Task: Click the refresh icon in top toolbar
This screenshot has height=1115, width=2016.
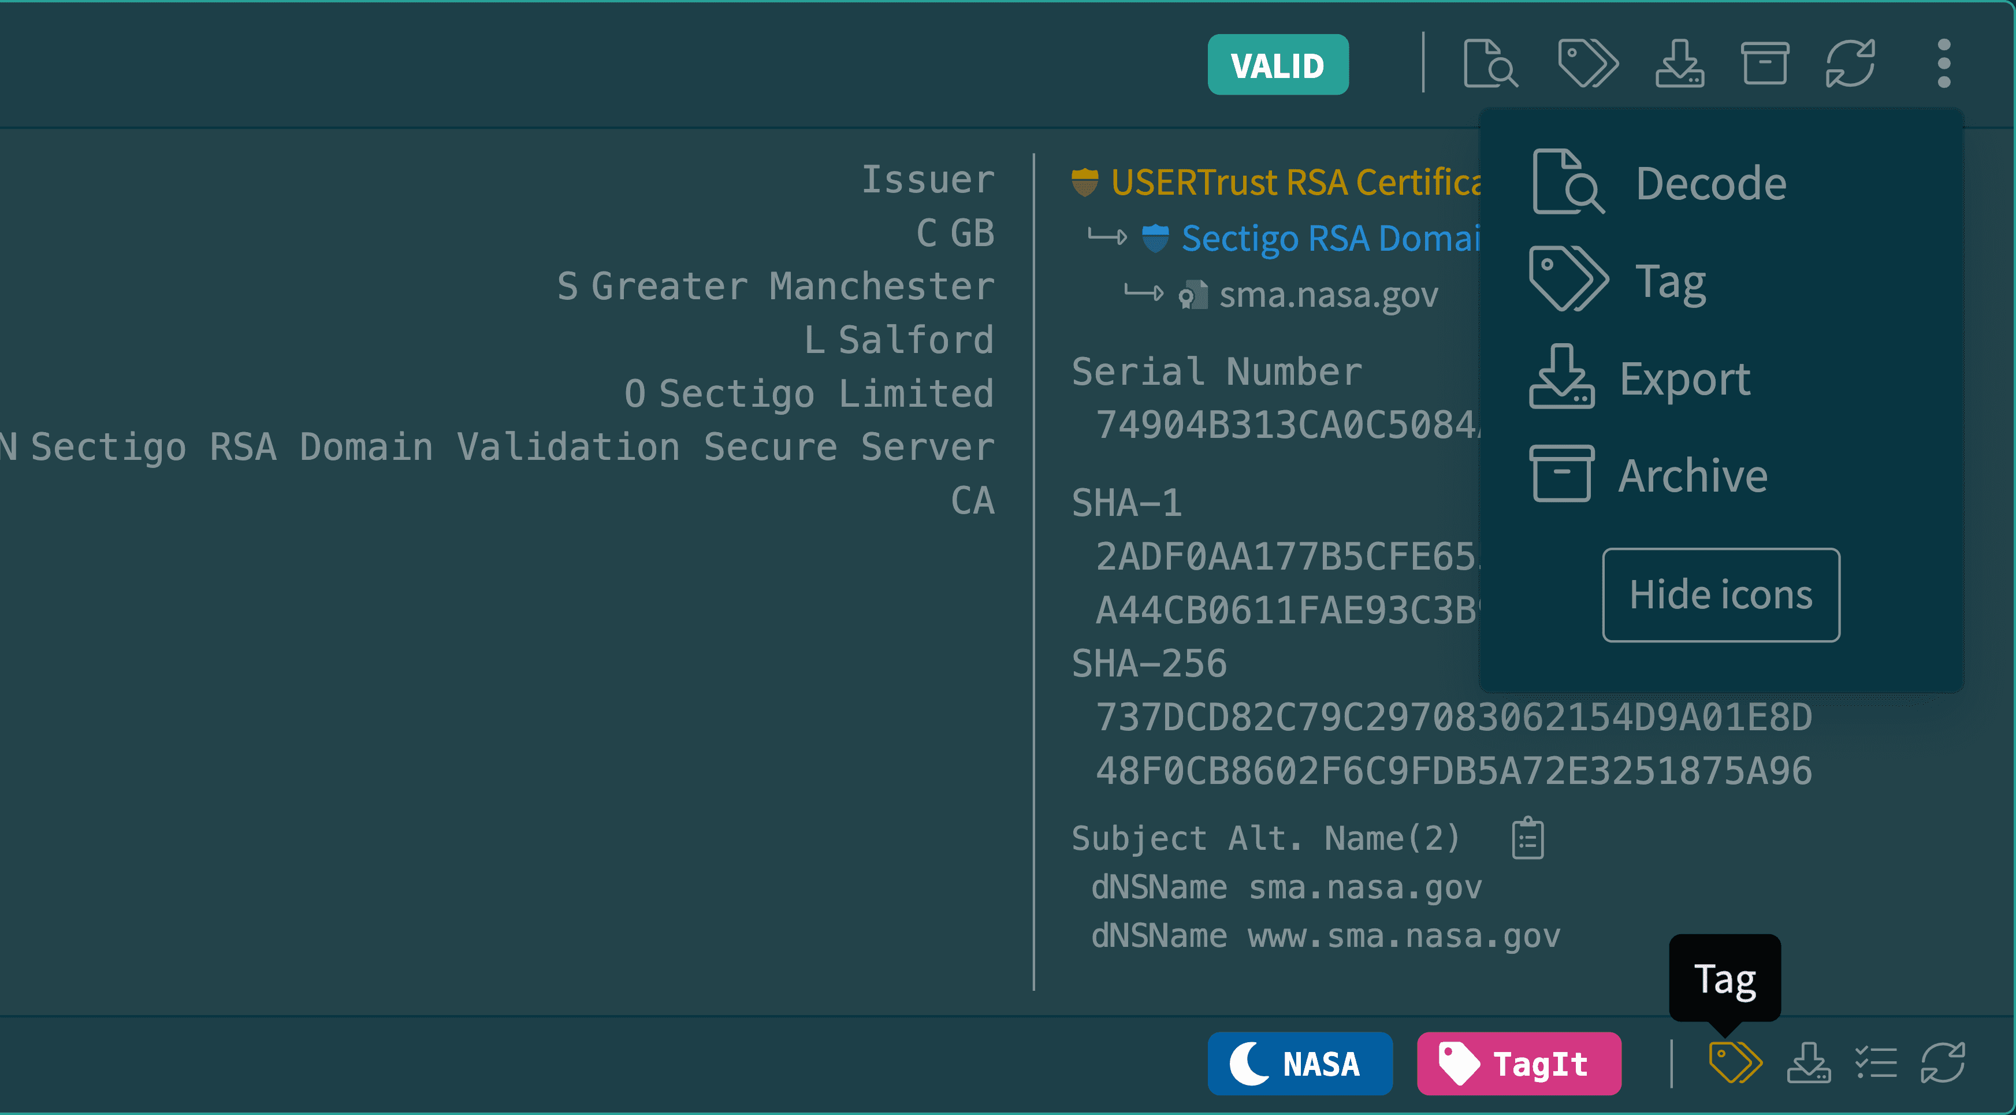Action: point(1850,64)
